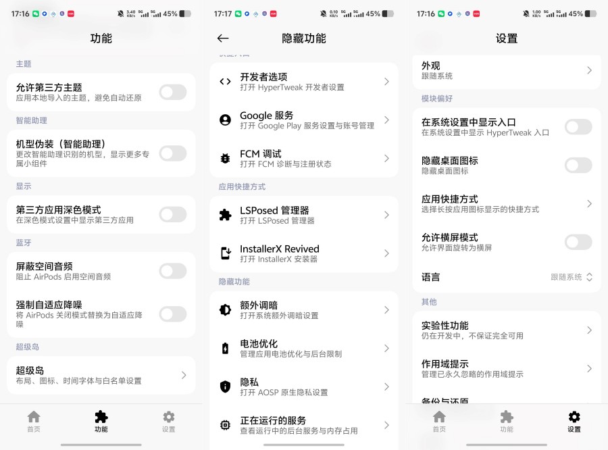Toggle 屏蔽空间音频 switch
This screenshot has height=450, width=608.
point(173,271)
